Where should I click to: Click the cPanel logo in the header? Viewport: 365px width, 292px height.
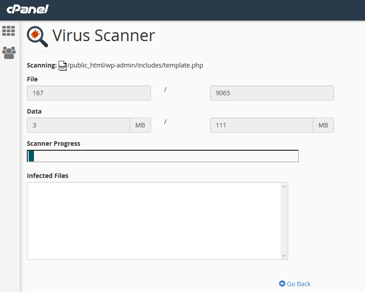tap(27, 9)
